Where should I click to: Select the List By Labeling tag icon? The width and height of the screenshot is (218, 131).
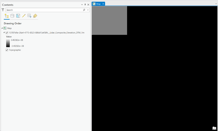(35, 16)
